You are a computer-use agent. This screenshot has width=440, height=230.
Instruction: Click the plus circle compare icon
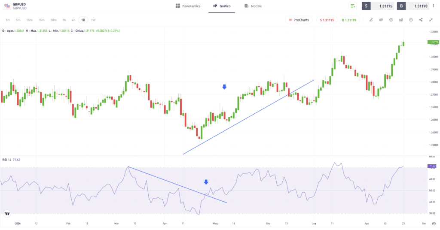(411, 20)
